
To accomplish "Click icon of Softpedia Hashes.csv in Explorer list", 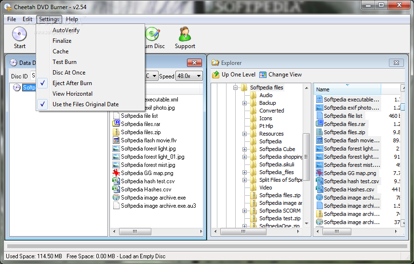I will [320, 189].
